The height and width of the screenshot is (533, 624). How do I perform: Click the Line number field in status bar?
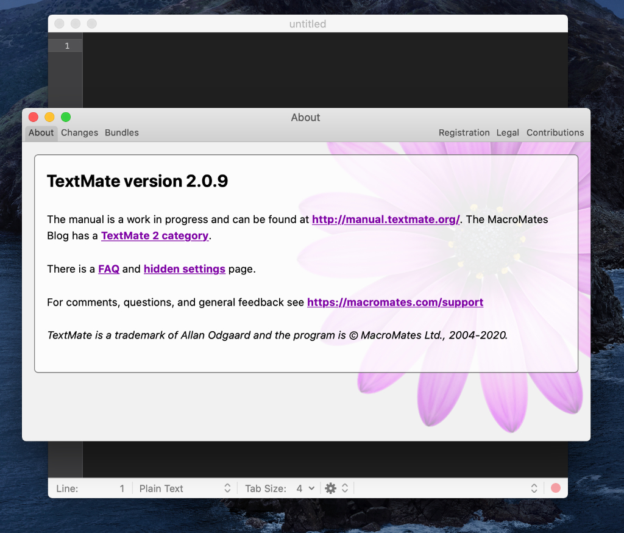[x=90, y=488]
